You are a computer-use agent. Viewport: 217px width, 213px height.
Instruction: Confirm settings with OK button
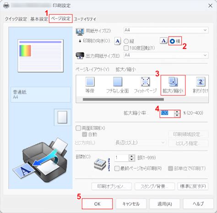point(97,204)
